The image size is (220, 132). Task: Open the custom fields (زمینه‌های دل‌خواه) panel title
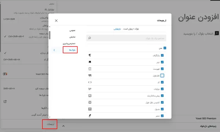pos(208,126)
